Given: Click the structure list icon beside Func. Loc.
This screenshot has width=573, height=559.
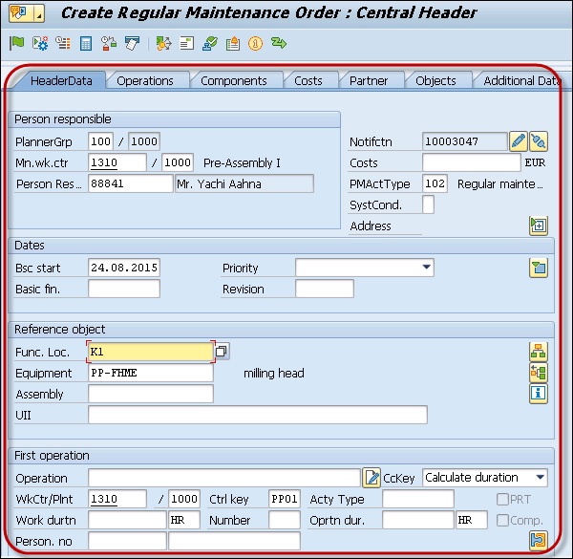Looking at the screenshot, I should [538, 352].
